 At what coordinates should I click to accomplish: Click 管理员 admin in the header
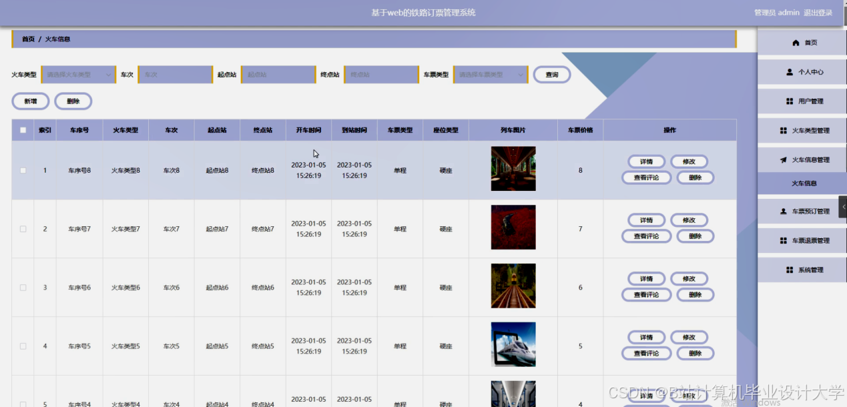pyautogui.click(x=777, y=13)
